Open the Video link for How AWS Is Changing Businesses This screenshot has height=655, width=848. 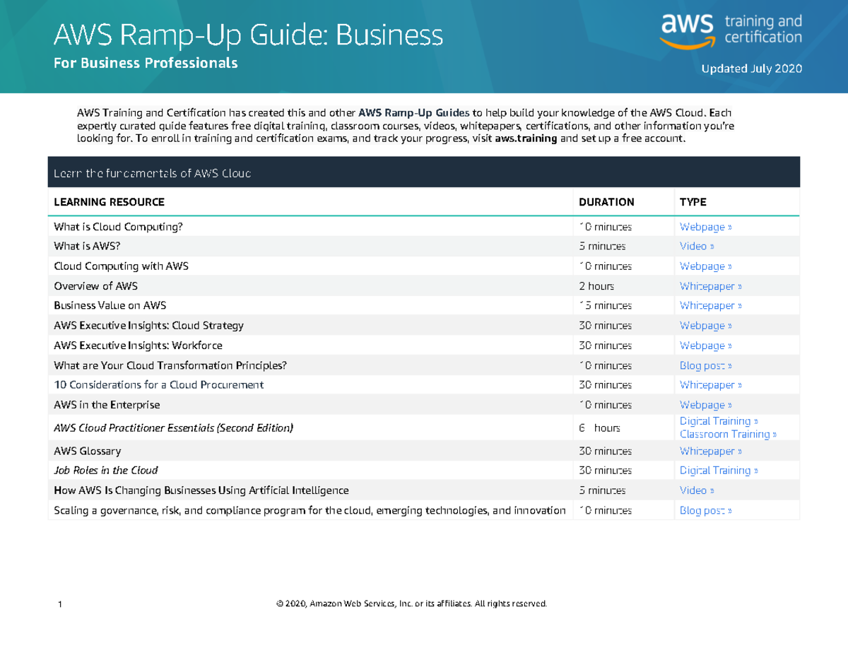(x=693, y=490)
